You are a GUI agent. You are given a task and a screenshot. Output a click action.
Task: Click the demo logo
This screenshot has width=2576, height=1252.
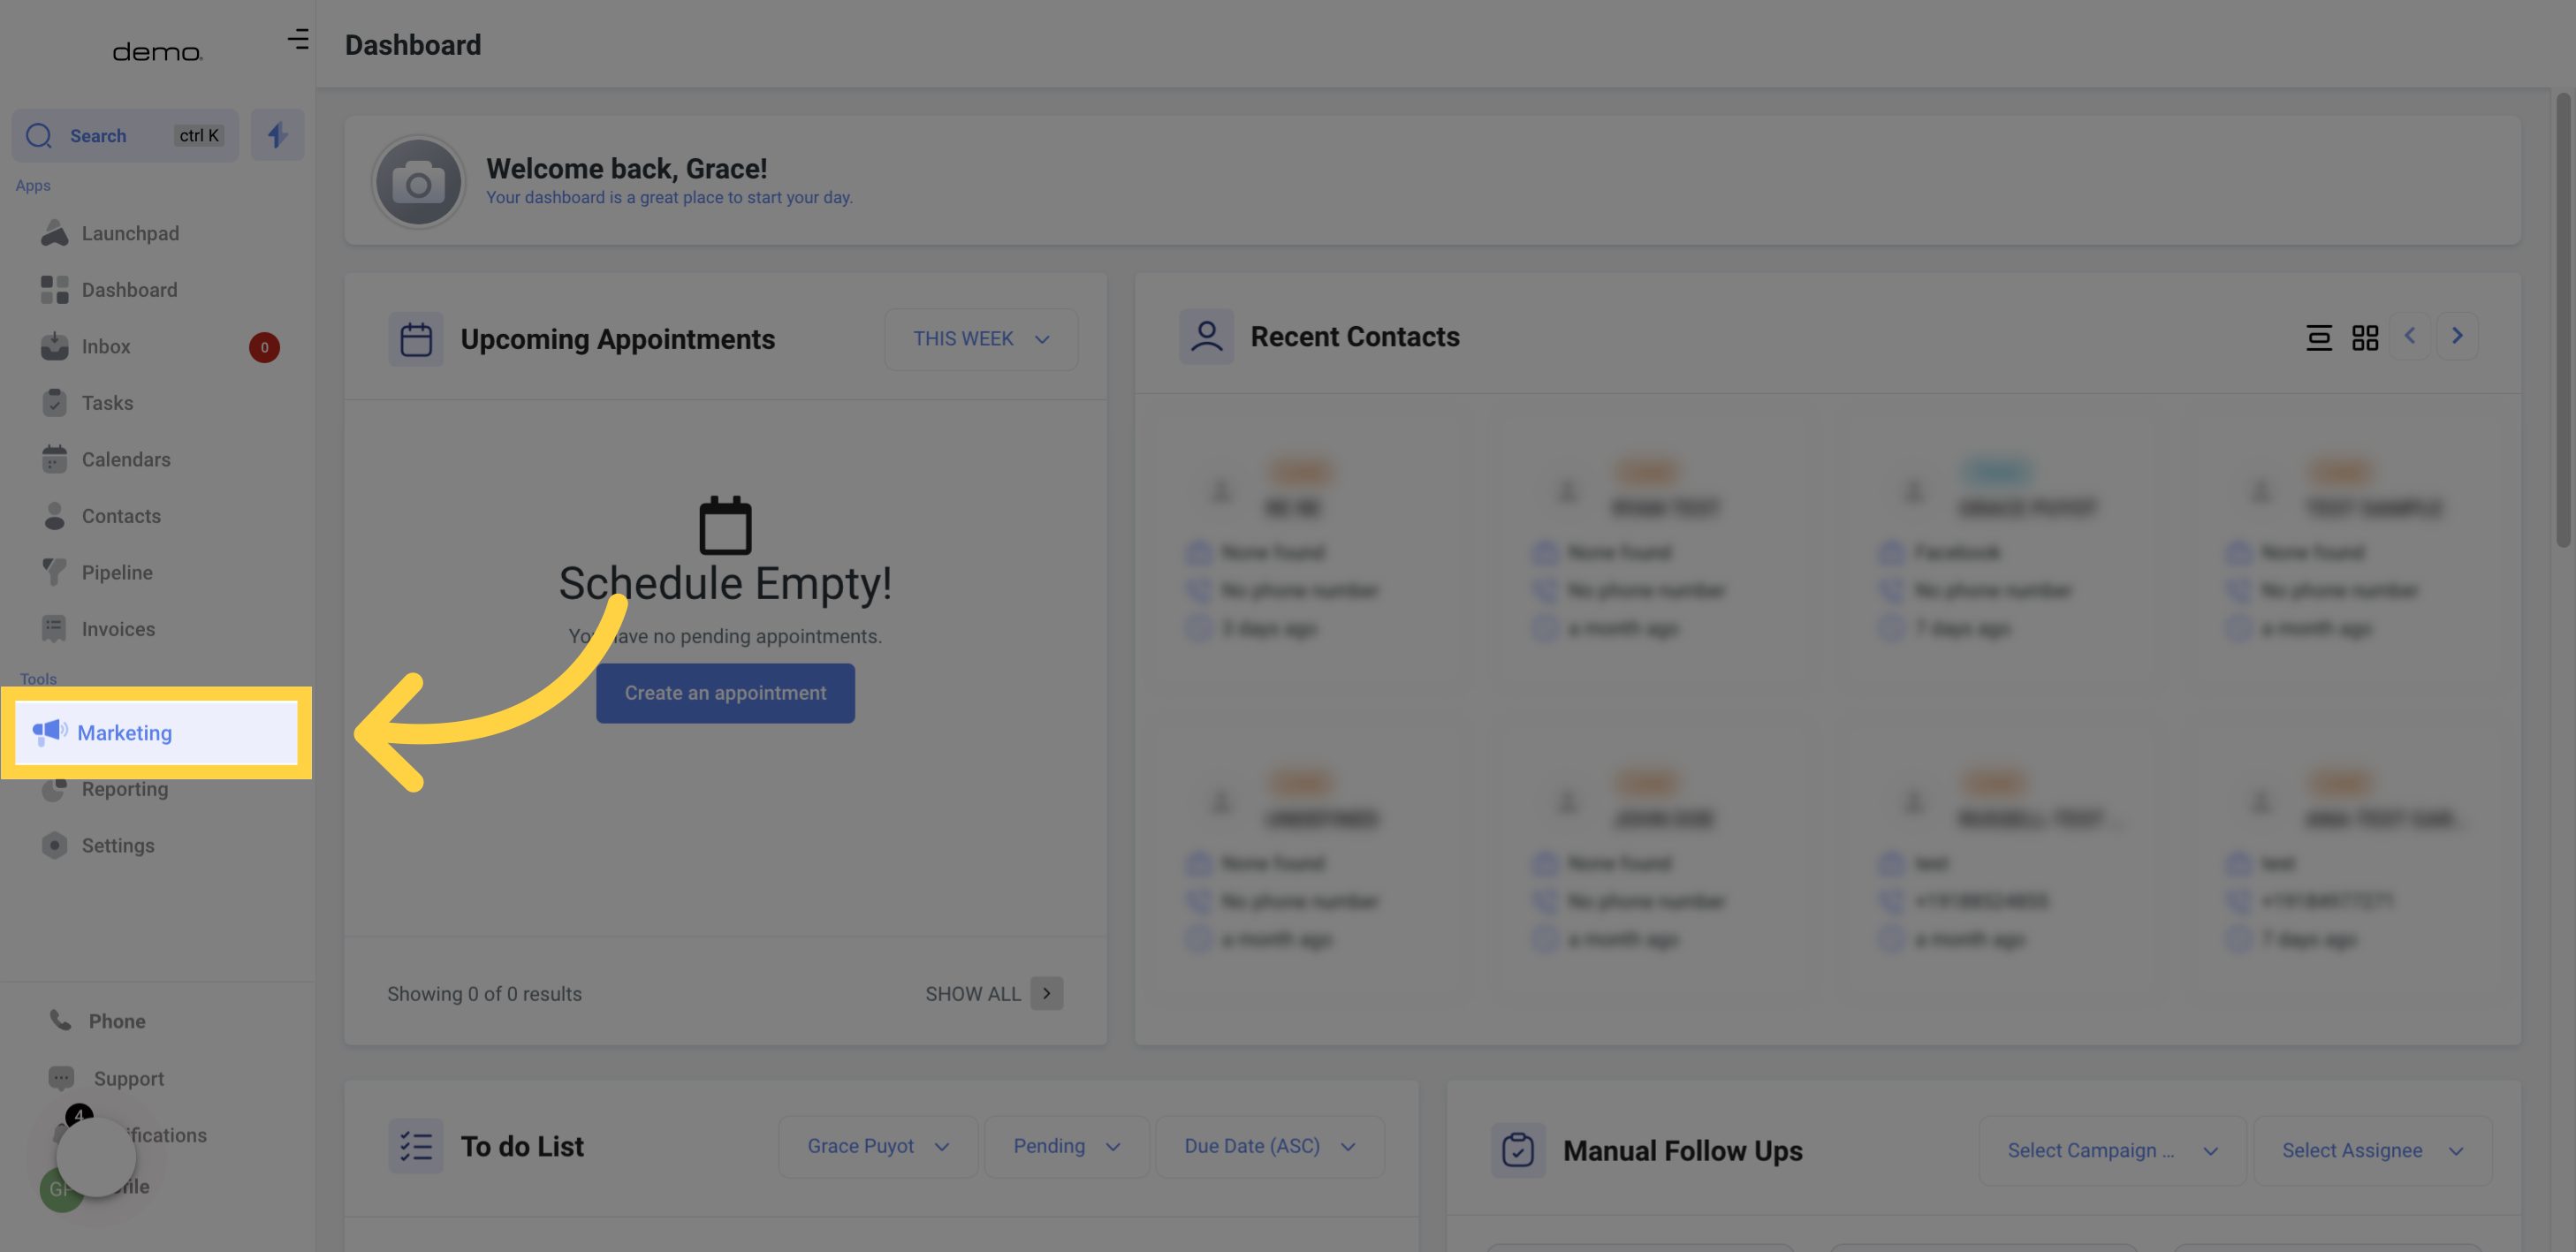click(157, 52)
